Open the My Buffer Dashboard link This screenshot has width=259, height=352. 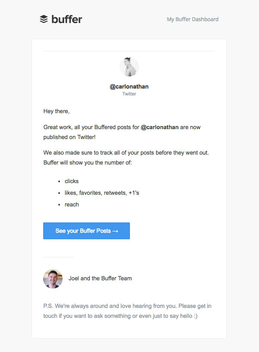pyautogui.click(x=193, y=19)
